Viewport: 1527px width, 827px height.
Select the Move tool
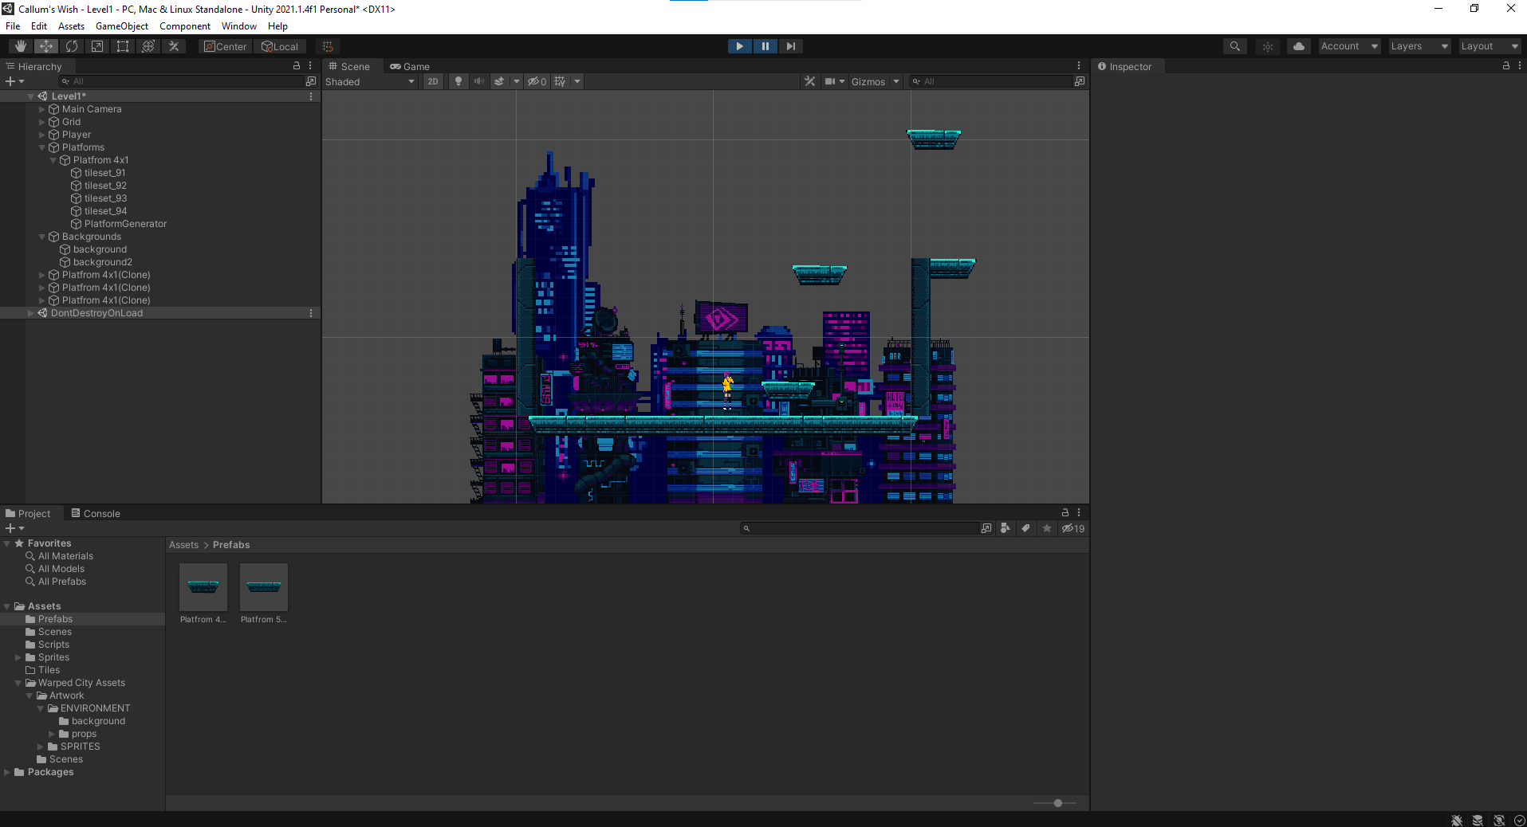[x=46, y=46]
